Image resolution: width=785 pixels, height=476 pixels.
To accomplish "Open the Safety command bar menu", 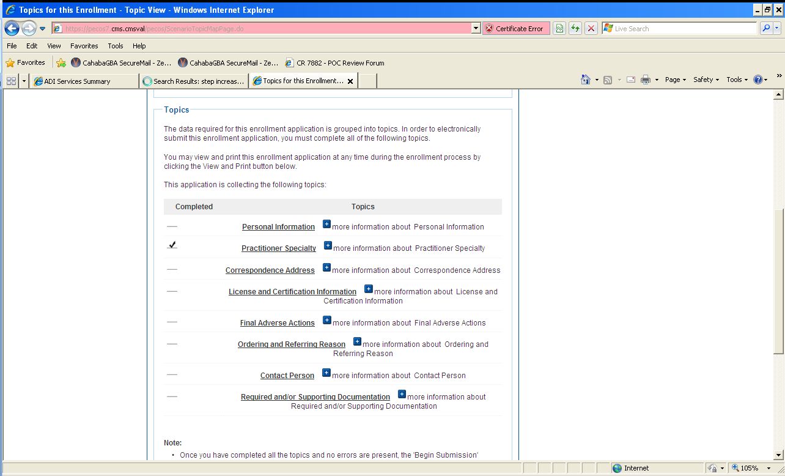I will 706,80.
